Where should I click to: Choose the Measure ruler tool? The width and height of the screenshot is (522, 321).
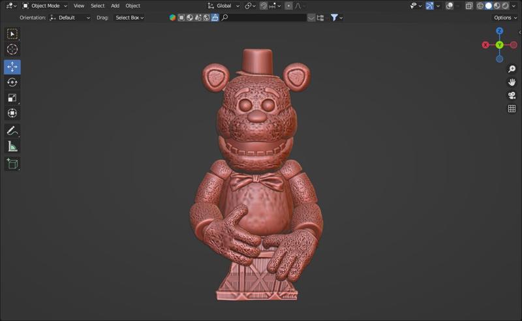pyautogui.click(x=12, y=146)
